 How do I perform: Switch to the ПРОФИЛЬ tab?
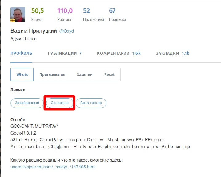pos(22,53)
